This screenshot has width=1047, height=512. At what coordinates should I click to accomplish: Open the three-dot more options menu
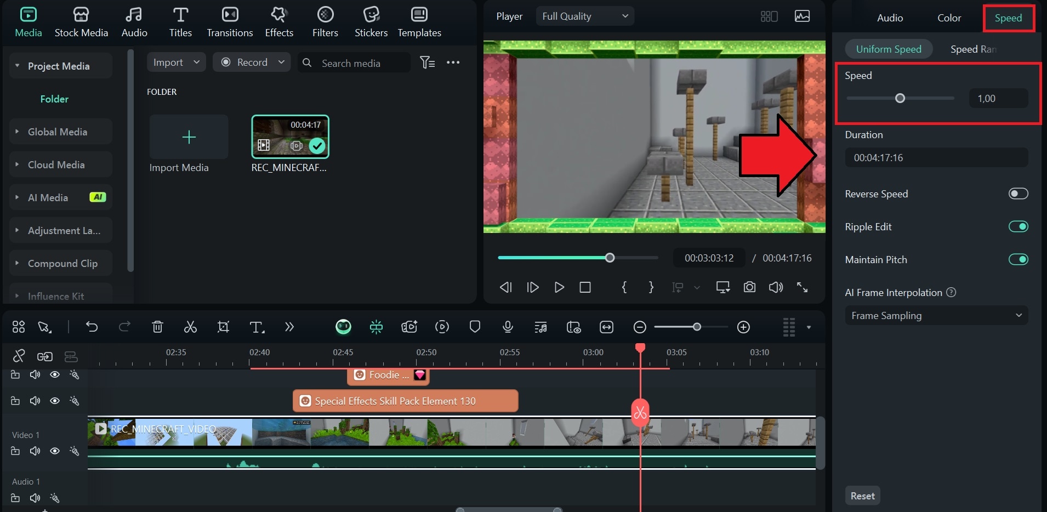click(x=453, y=62)
